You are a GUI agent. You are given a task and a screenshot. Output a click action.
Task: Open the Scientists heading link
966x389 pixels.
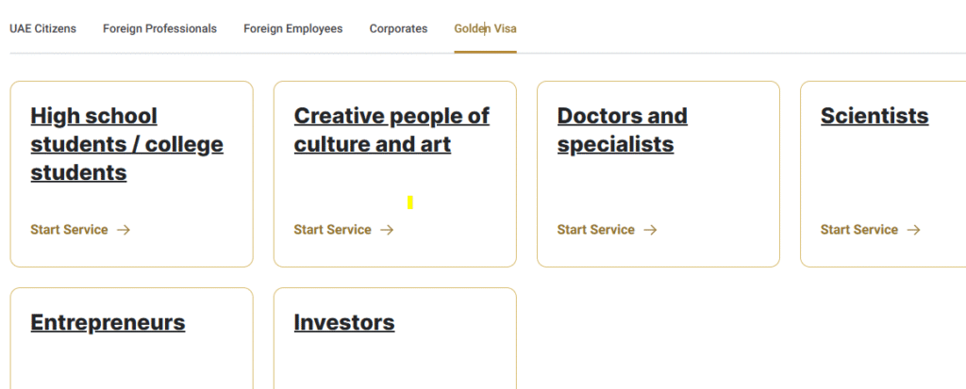coord(874,116)
